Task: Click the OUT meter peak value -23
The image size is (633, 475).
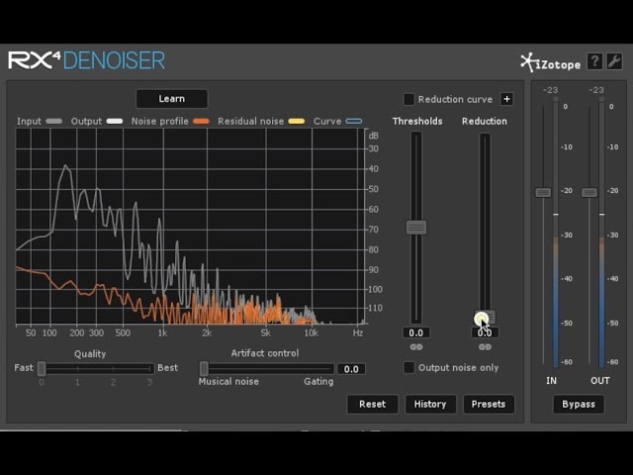Action: pos(596,90)
